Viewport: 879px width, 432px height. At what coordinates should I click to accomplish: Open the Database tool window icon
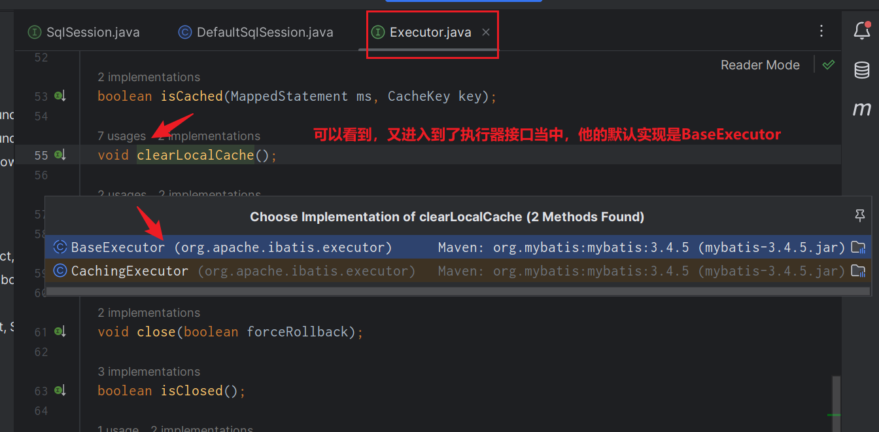(862, 70)
